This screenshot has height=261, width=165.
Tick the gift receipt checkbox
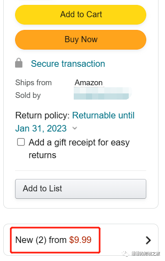click(x=21, y=142)
